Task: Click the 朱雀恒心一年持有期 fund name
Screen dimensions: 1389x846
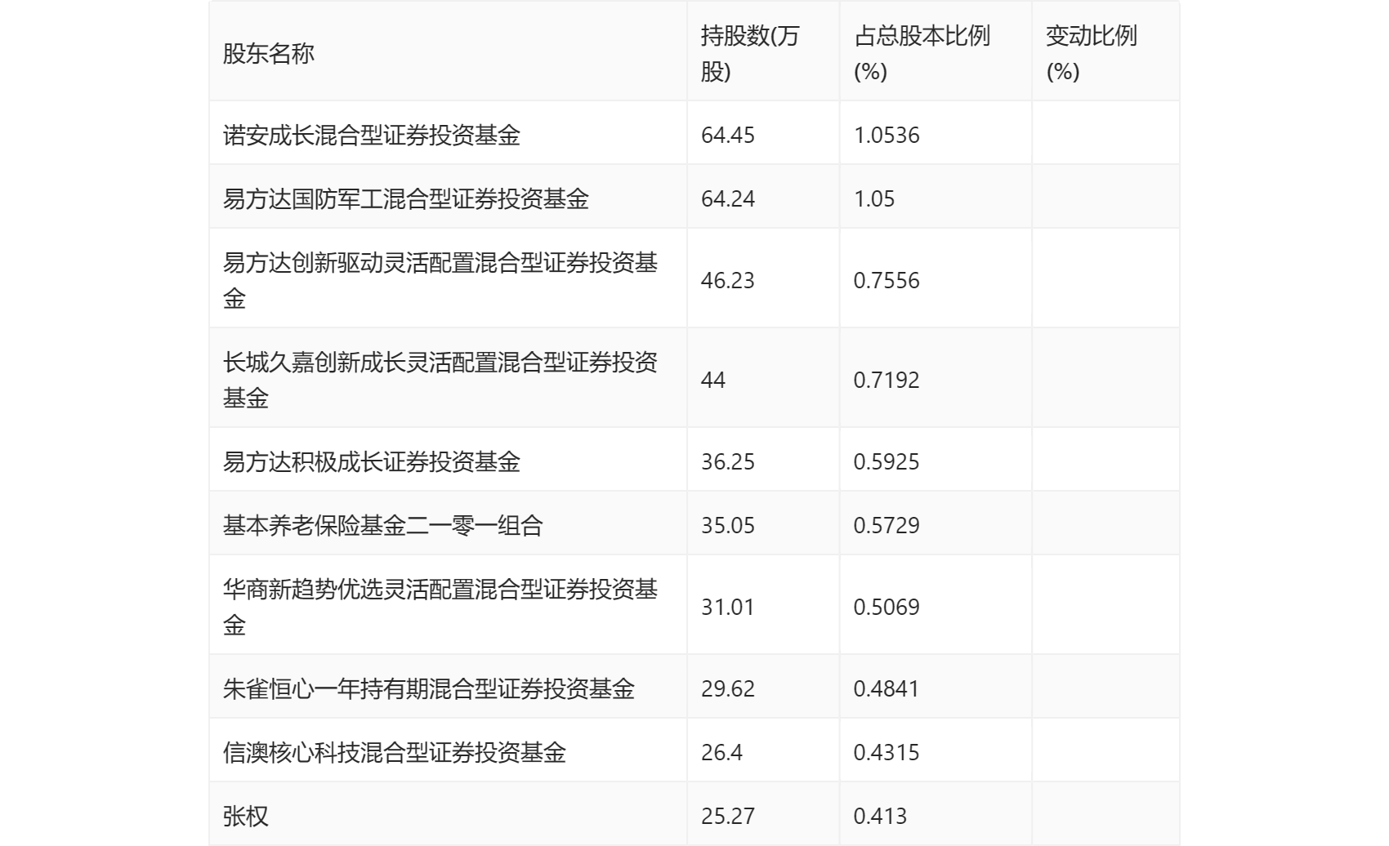Action: click(429, 688)
